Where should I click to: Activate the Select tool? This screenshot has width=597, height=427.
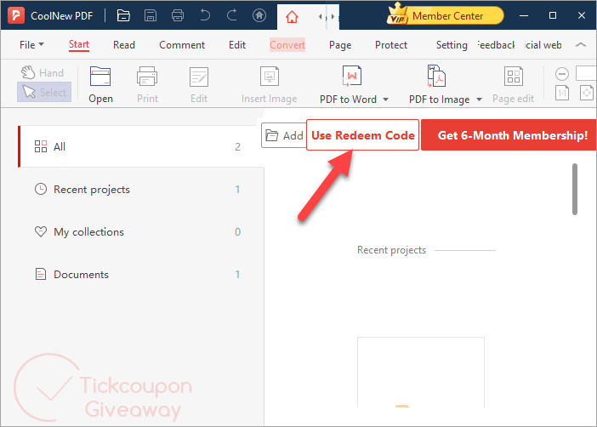[x=44, y=92]
